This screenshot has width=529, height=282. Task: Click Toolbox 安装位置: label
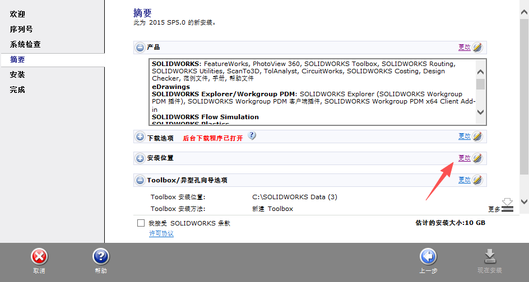[178, 197]
